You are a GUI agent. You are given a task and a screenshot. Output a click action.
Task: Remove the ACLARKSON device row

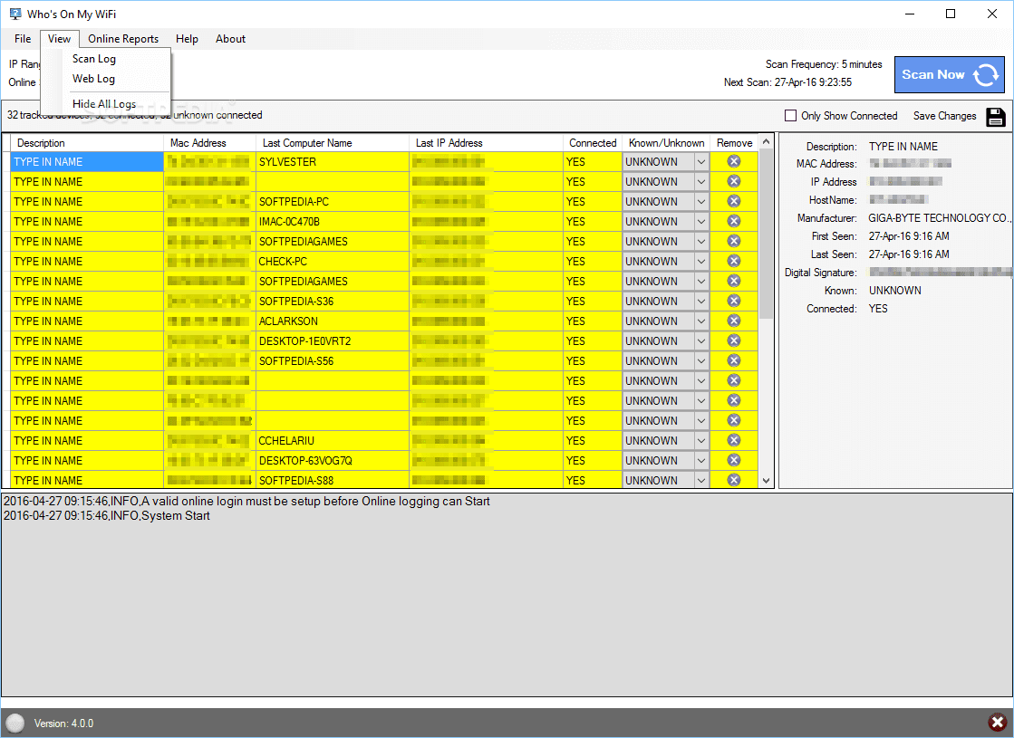pos(733,321)
